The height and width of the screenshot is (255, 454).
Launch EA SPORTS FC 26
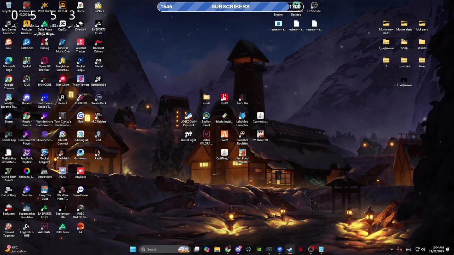pyautogui.click(x=99, y=27)
